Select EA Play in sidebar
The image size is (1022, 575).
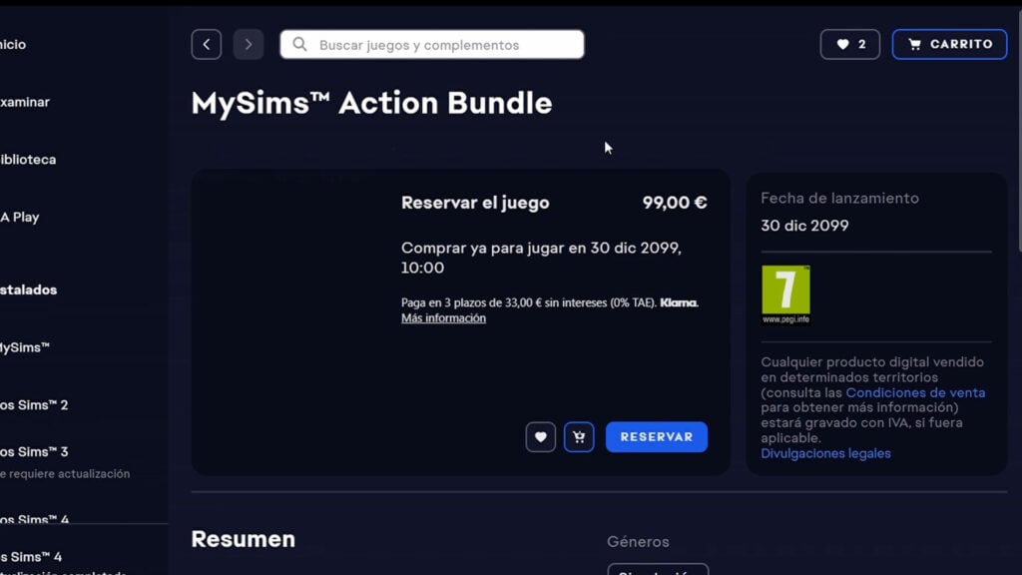[20, 217]
